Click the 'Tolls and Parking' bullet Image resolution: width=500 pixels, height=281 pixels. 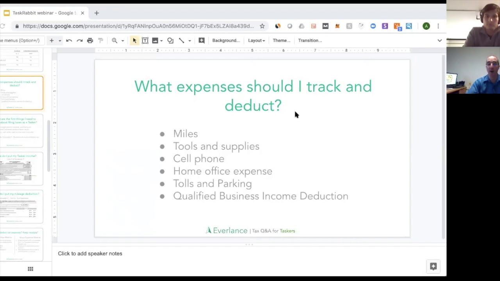[x=212, y=184]
